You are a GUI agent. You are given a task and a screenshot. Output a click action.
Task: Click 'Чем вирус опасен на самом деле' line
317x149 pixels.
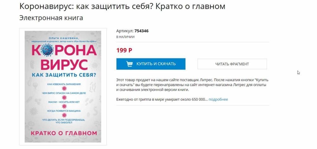(x=64, y=93)
